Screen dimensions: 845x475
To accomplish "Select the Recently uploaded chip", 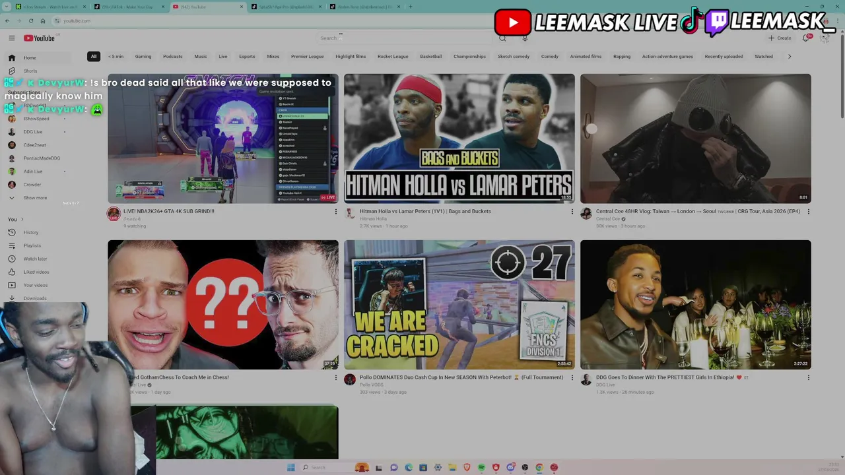I will pyautogui.click(x=724, y=56).
